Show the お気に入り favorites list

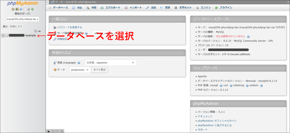(x=16, y=26)
